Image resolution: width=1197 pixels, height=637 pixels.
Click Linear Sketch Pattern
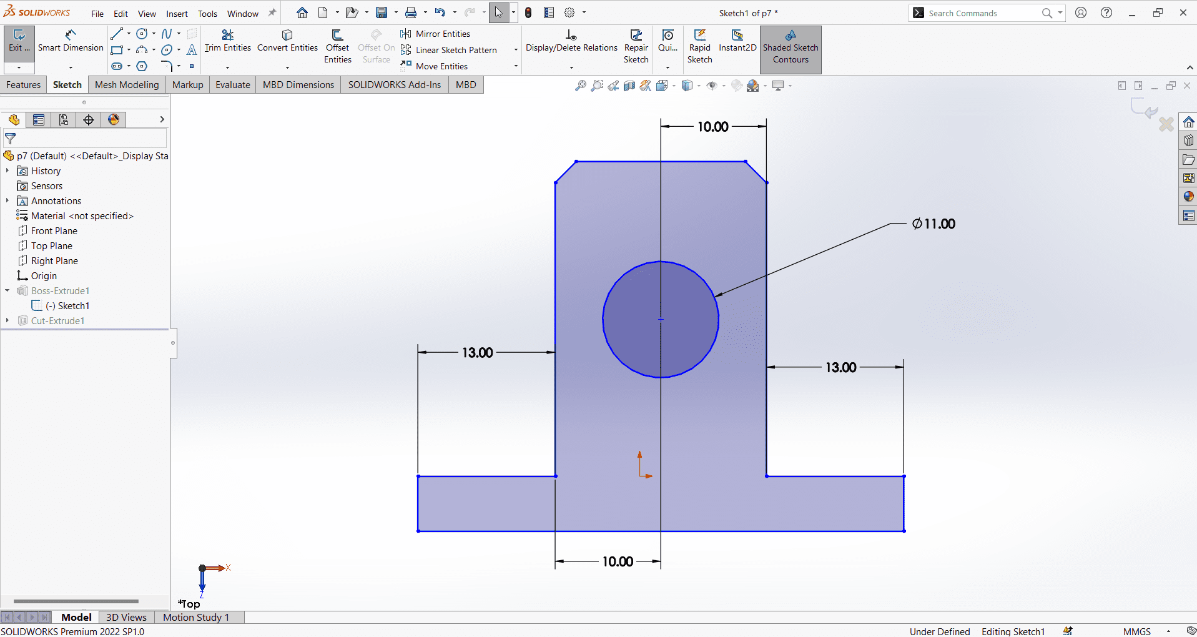click(449, 50)
